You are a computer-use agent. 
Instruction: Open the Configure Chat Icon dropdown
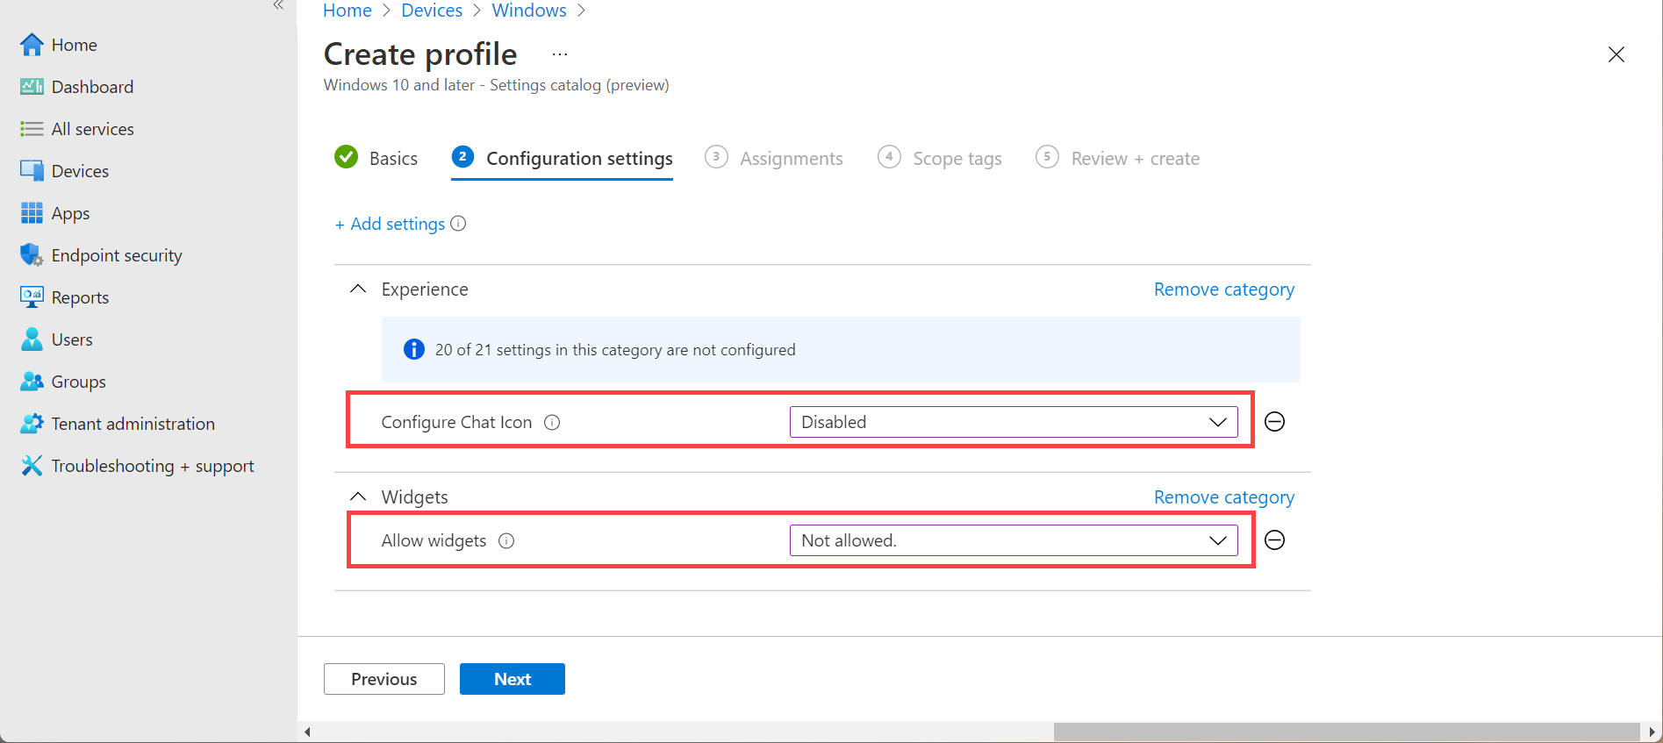(x=1014, y=422)
